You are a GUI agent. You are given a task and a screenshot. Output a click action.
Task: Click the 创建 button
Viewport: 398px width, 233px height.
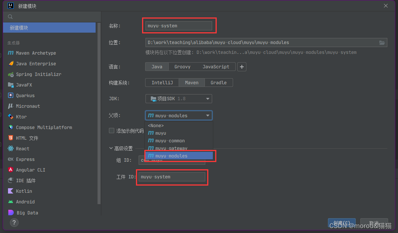(342, 223)
